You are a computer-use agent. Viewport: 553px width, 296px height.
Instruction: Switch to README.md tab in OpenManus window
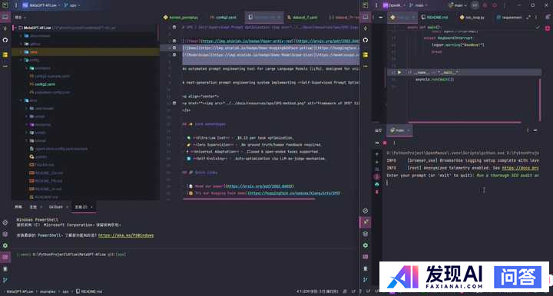(x=435, y=17)
